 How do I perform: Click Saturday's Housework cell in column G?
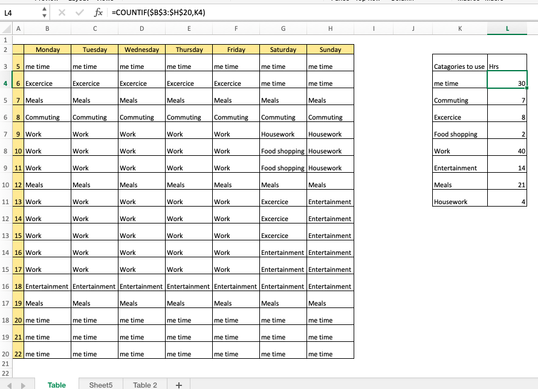[284, 130]
